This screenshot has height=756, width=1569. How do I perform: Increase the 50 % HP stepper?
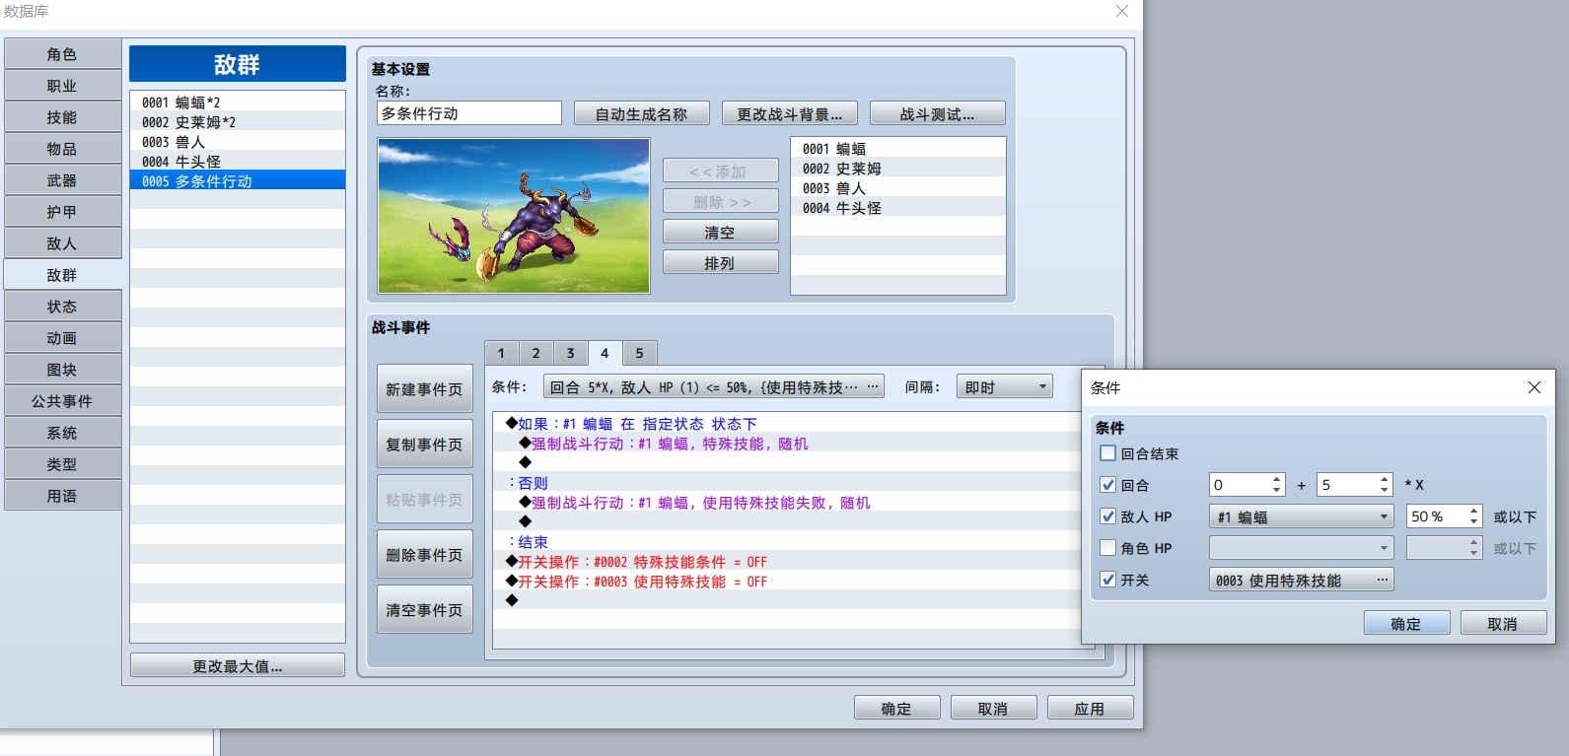tap(1473, 512)
